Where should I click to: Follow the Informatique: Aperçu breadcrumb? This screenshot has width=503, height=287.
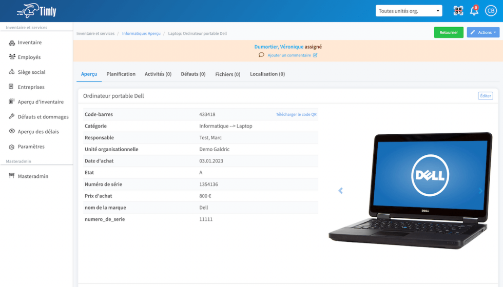[x=141, y=33]
